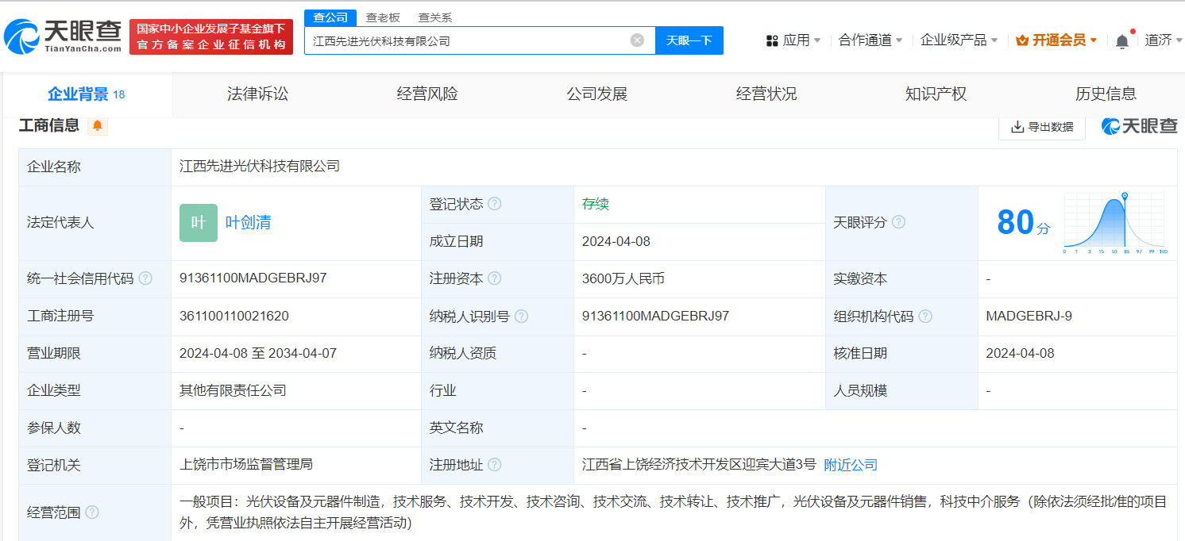
Task: Click the TianYanCha logo at top left
Action: pyautogui.click(x=64, y=36)
